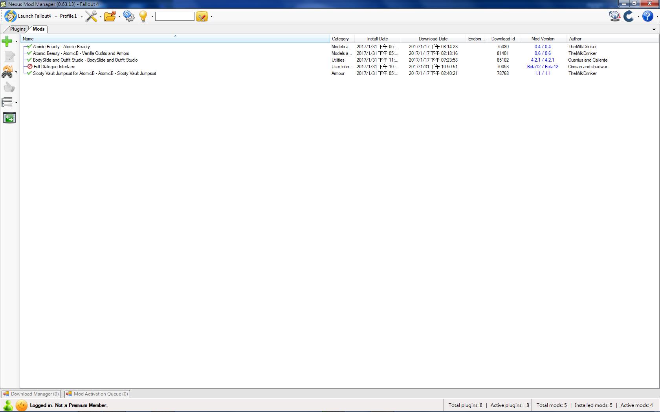Click the lightbulb tips icon

pos(143,16)
